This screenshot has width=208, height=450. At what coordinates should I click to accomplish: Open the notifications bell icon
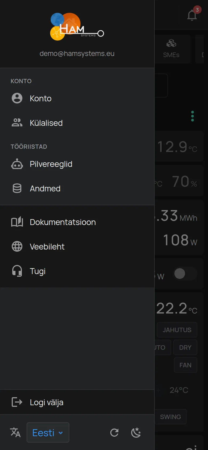(x=192, y=15)
